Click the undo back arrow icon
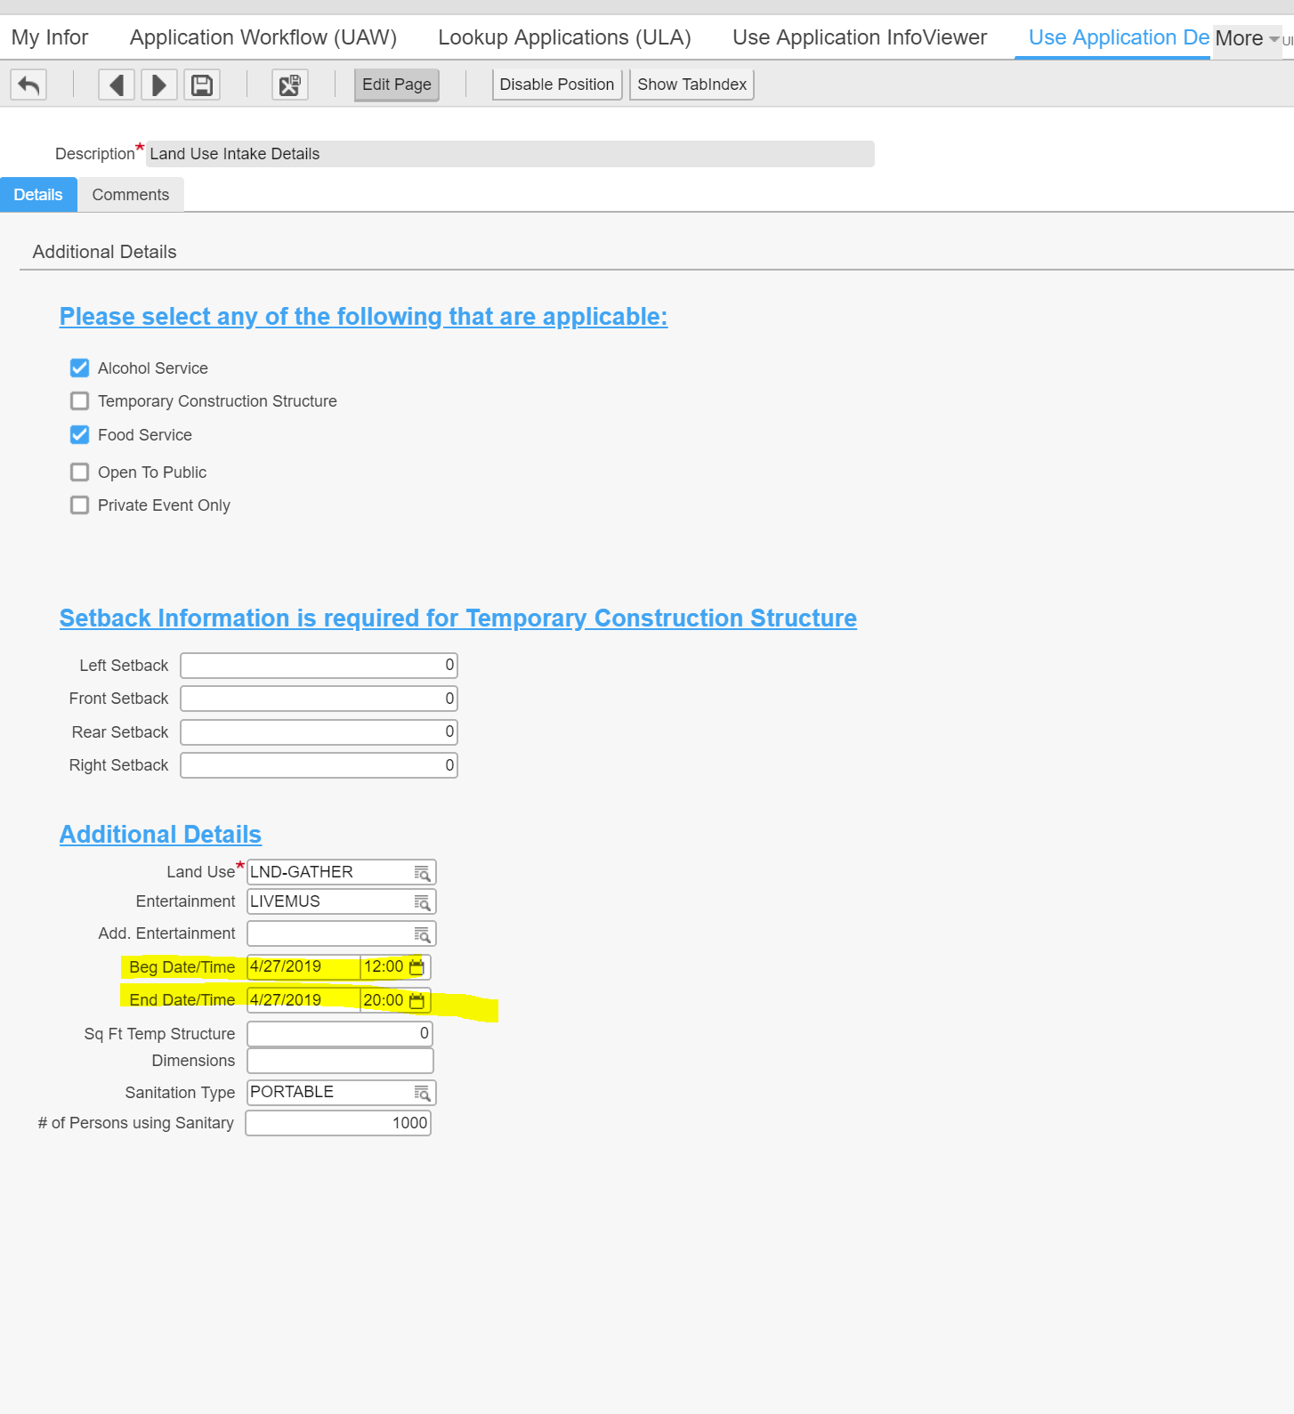 (x=28, y=85)
